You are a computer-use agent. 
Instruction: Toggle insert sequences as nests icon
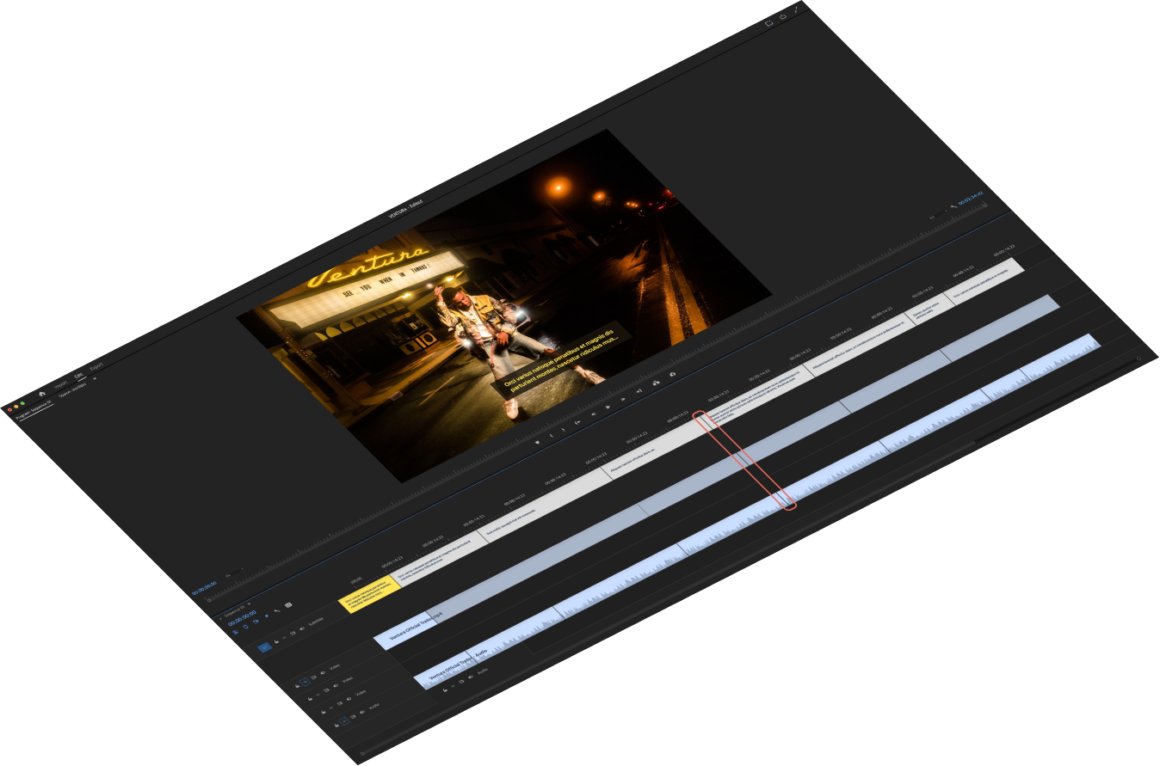(x=236, y=632)
